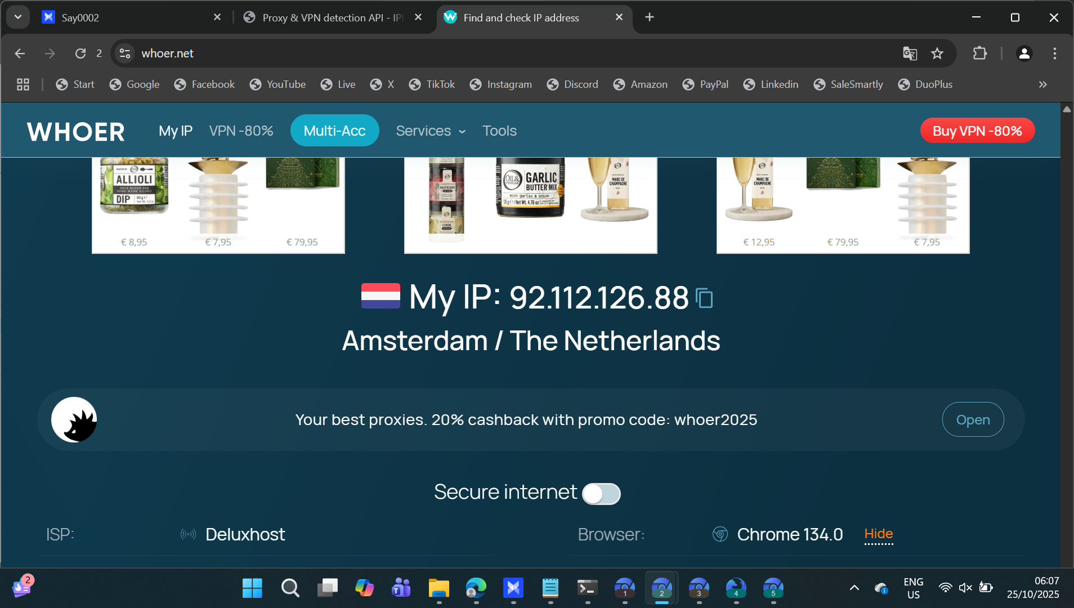Copy the IP address with the copy icon
Viewport: 1074px width, 608px height.
point(704,298)
